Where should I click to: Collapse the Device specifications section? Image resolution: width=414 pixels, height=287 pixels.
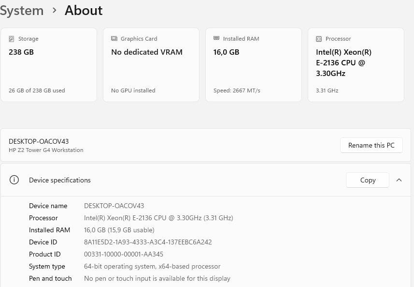click(x=399, y=180)
